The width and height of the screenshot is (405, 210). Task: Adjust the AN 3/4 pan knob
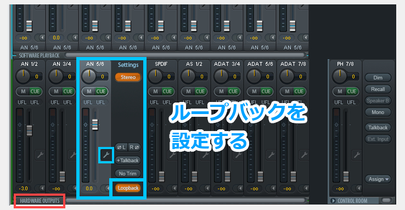pyautogui.click(x=56, y=76)
